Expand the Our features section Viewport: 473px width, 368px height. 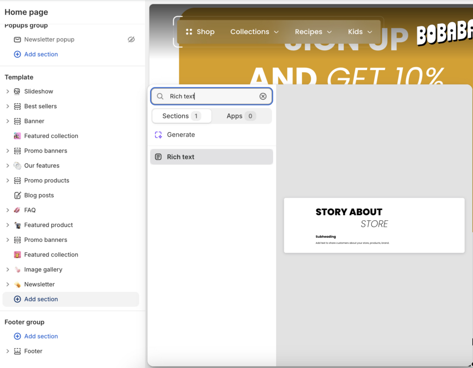tap(8, 166)
